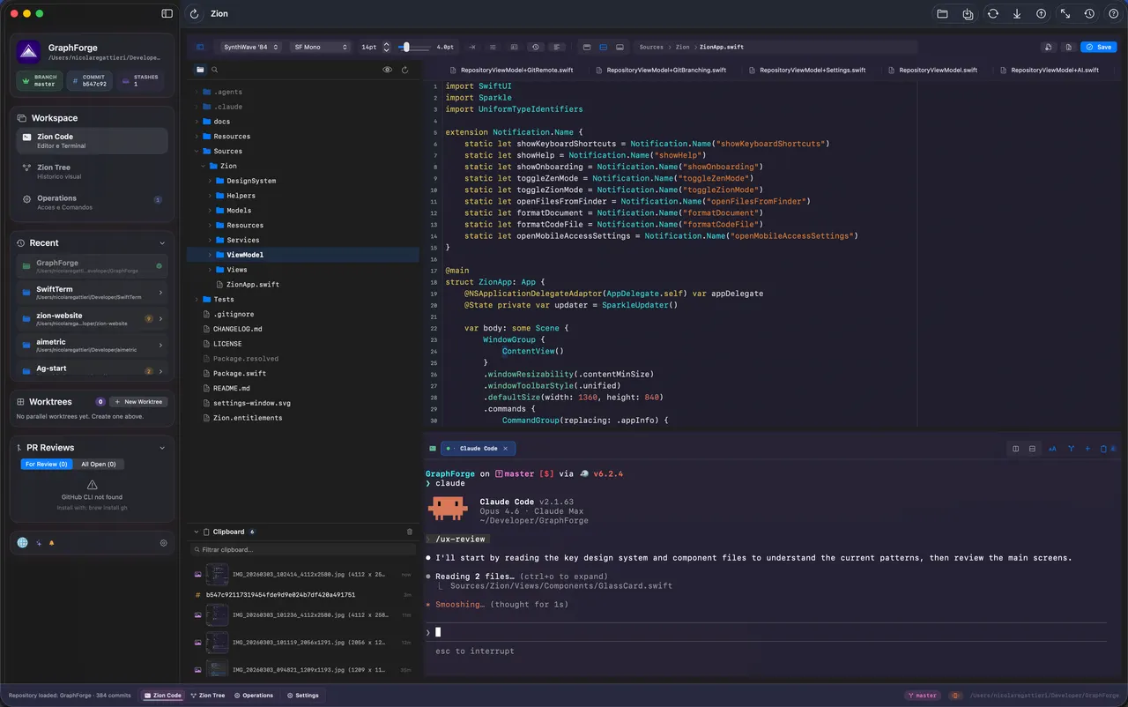Viewport: 1128px width, 707px height.
Task: Open Operations workspace item
Action: pos(92,202)
